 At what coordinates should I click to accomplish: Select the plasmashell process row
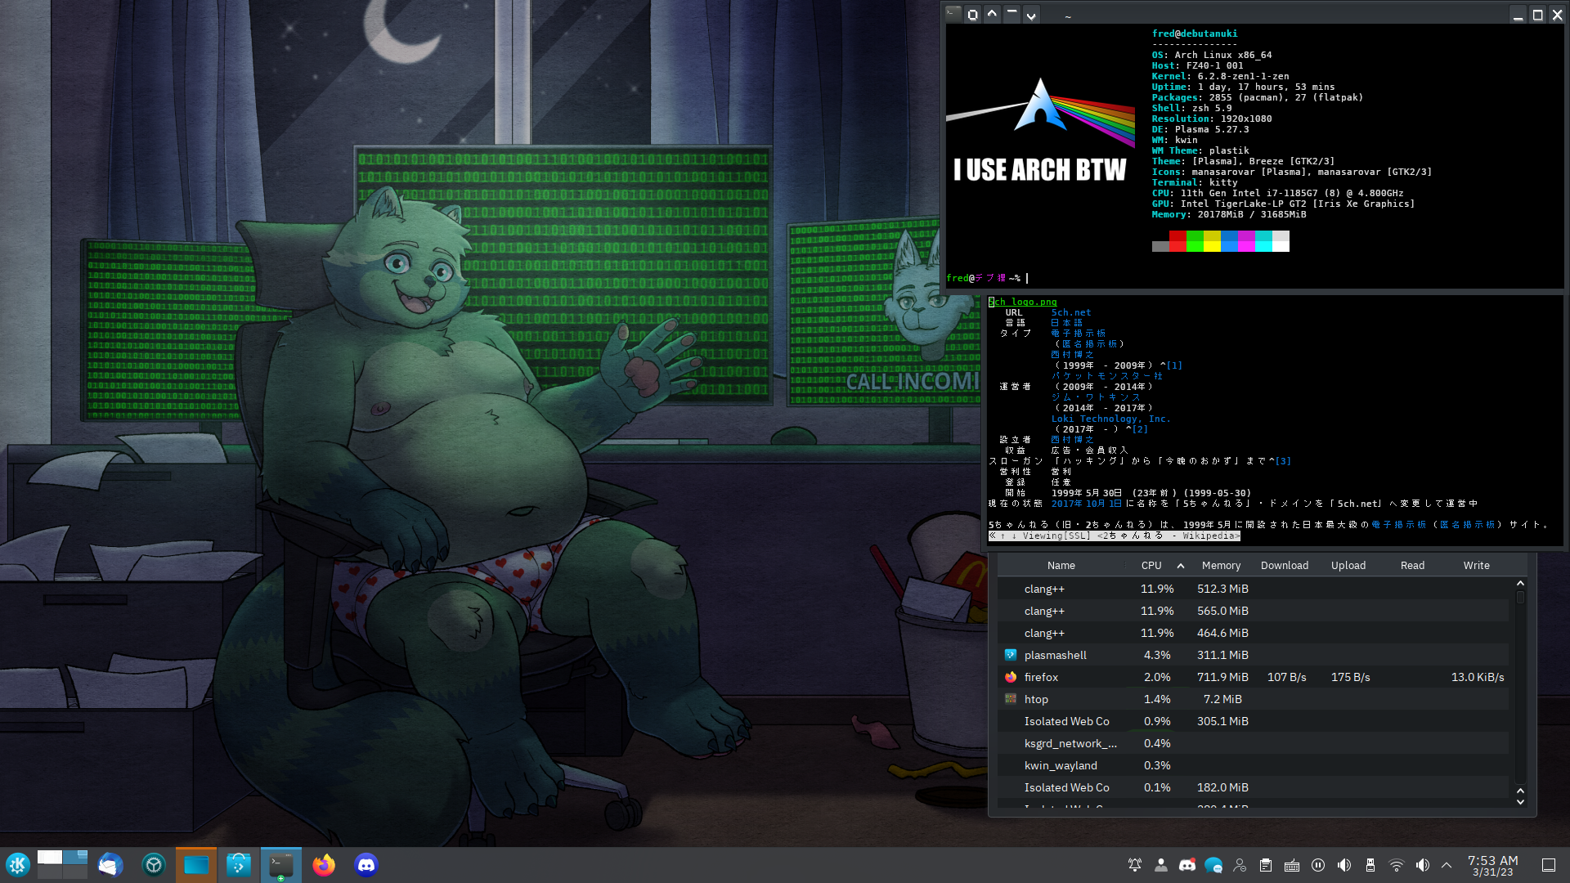coord(1254,655)
